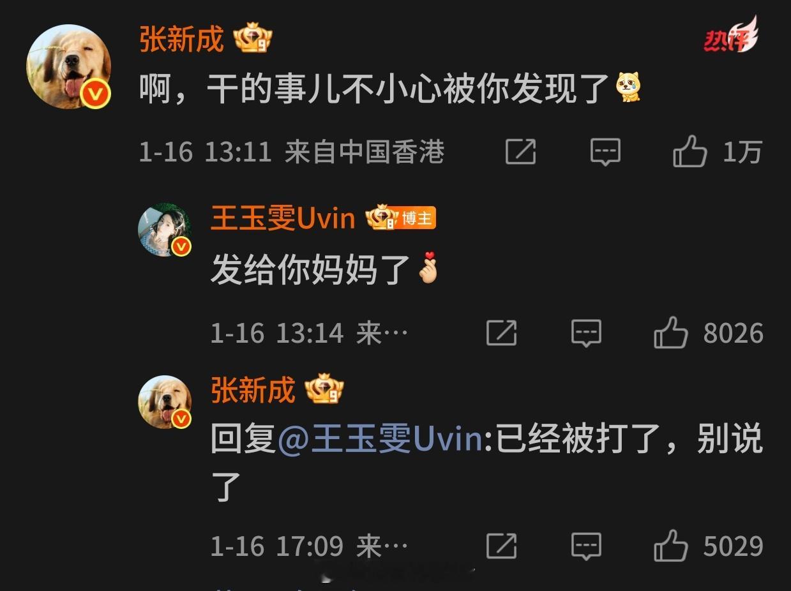Comment on 张新成's 17:09 reply

tap(585, 546)
